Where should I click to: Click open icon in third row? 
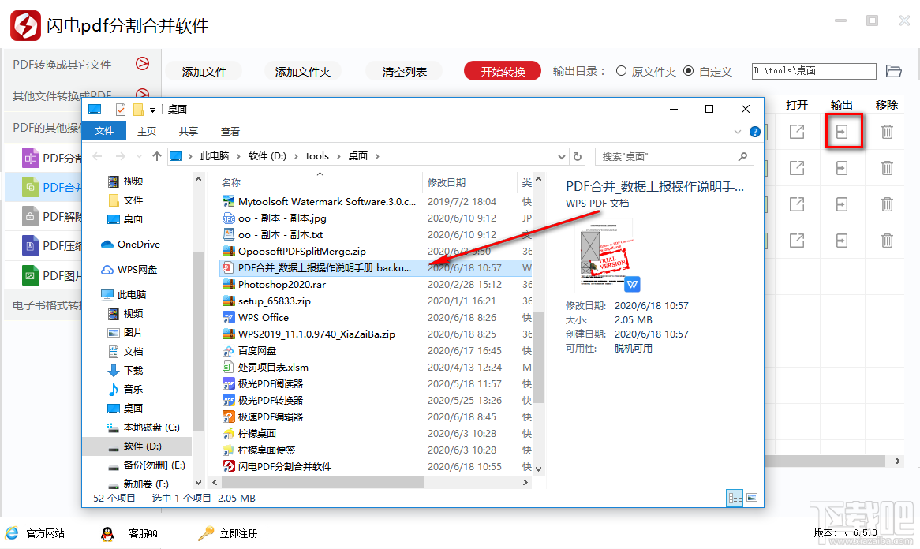[x=797, y=204]
